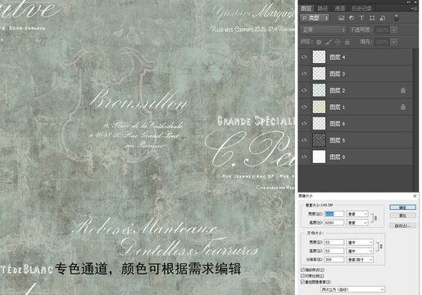Click the 自动(A)... button
The height and width of the screenshot is (295, 422).
point(402,225)
